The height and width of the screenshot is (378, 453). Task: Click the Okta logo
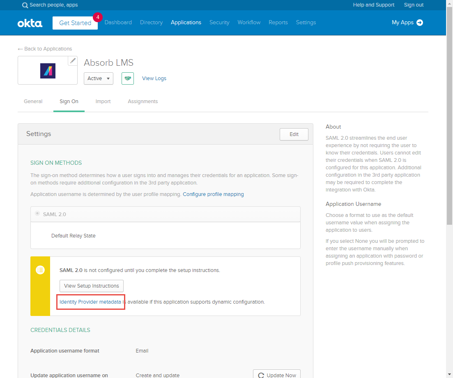(x=30, y=23)
